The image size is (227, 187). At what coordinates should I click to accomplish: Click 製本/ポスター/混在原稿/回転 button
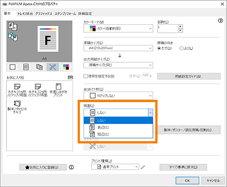tap(189, 130)
